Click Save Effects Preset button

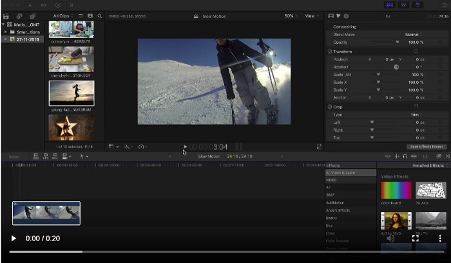(x=427, y=147)
